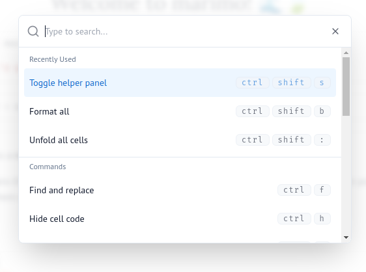Select the Format all command
The image size is (366, 272).
(x=180, y=111)
